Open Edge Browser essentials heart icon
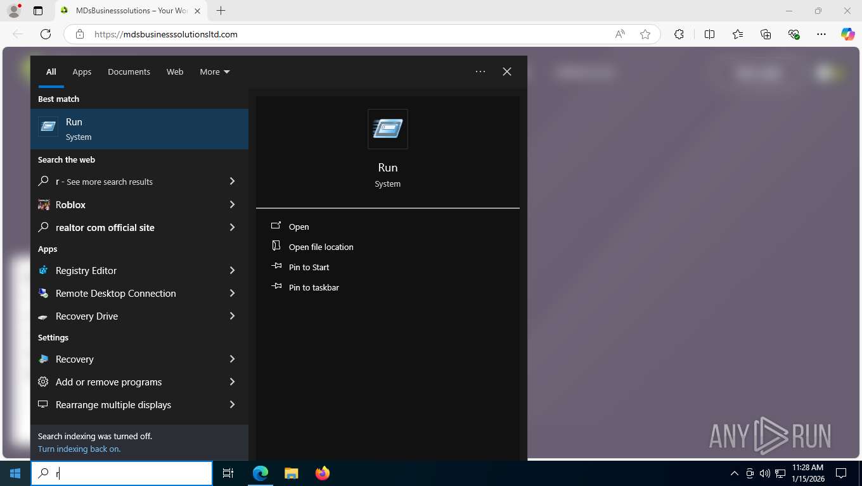Image resolution: width=862 pixels, height=486 pixels. [x=794, y=34]
